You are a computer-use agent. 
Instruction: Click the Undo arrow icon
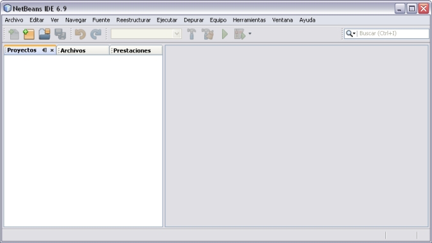coord(80,34)
